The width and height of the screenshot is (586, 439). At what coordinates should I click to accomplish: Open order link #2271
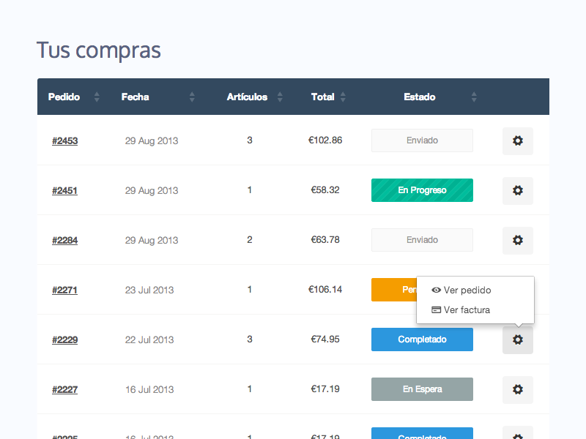pyautogui.click(x=64, y=290)
